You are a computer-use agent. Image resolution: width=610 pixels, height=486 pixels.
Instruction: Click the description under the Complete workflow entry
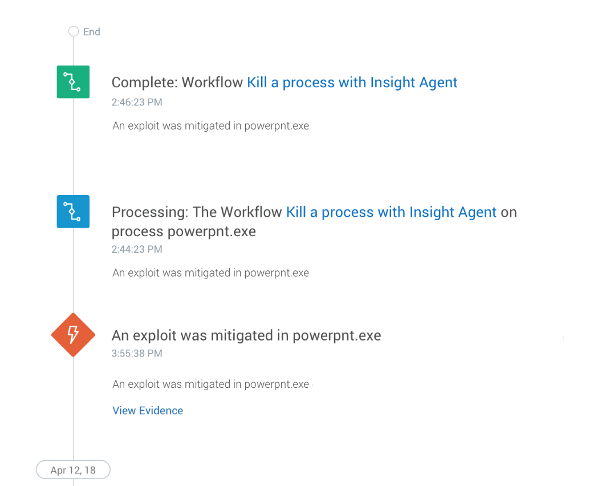coord(210,126)
